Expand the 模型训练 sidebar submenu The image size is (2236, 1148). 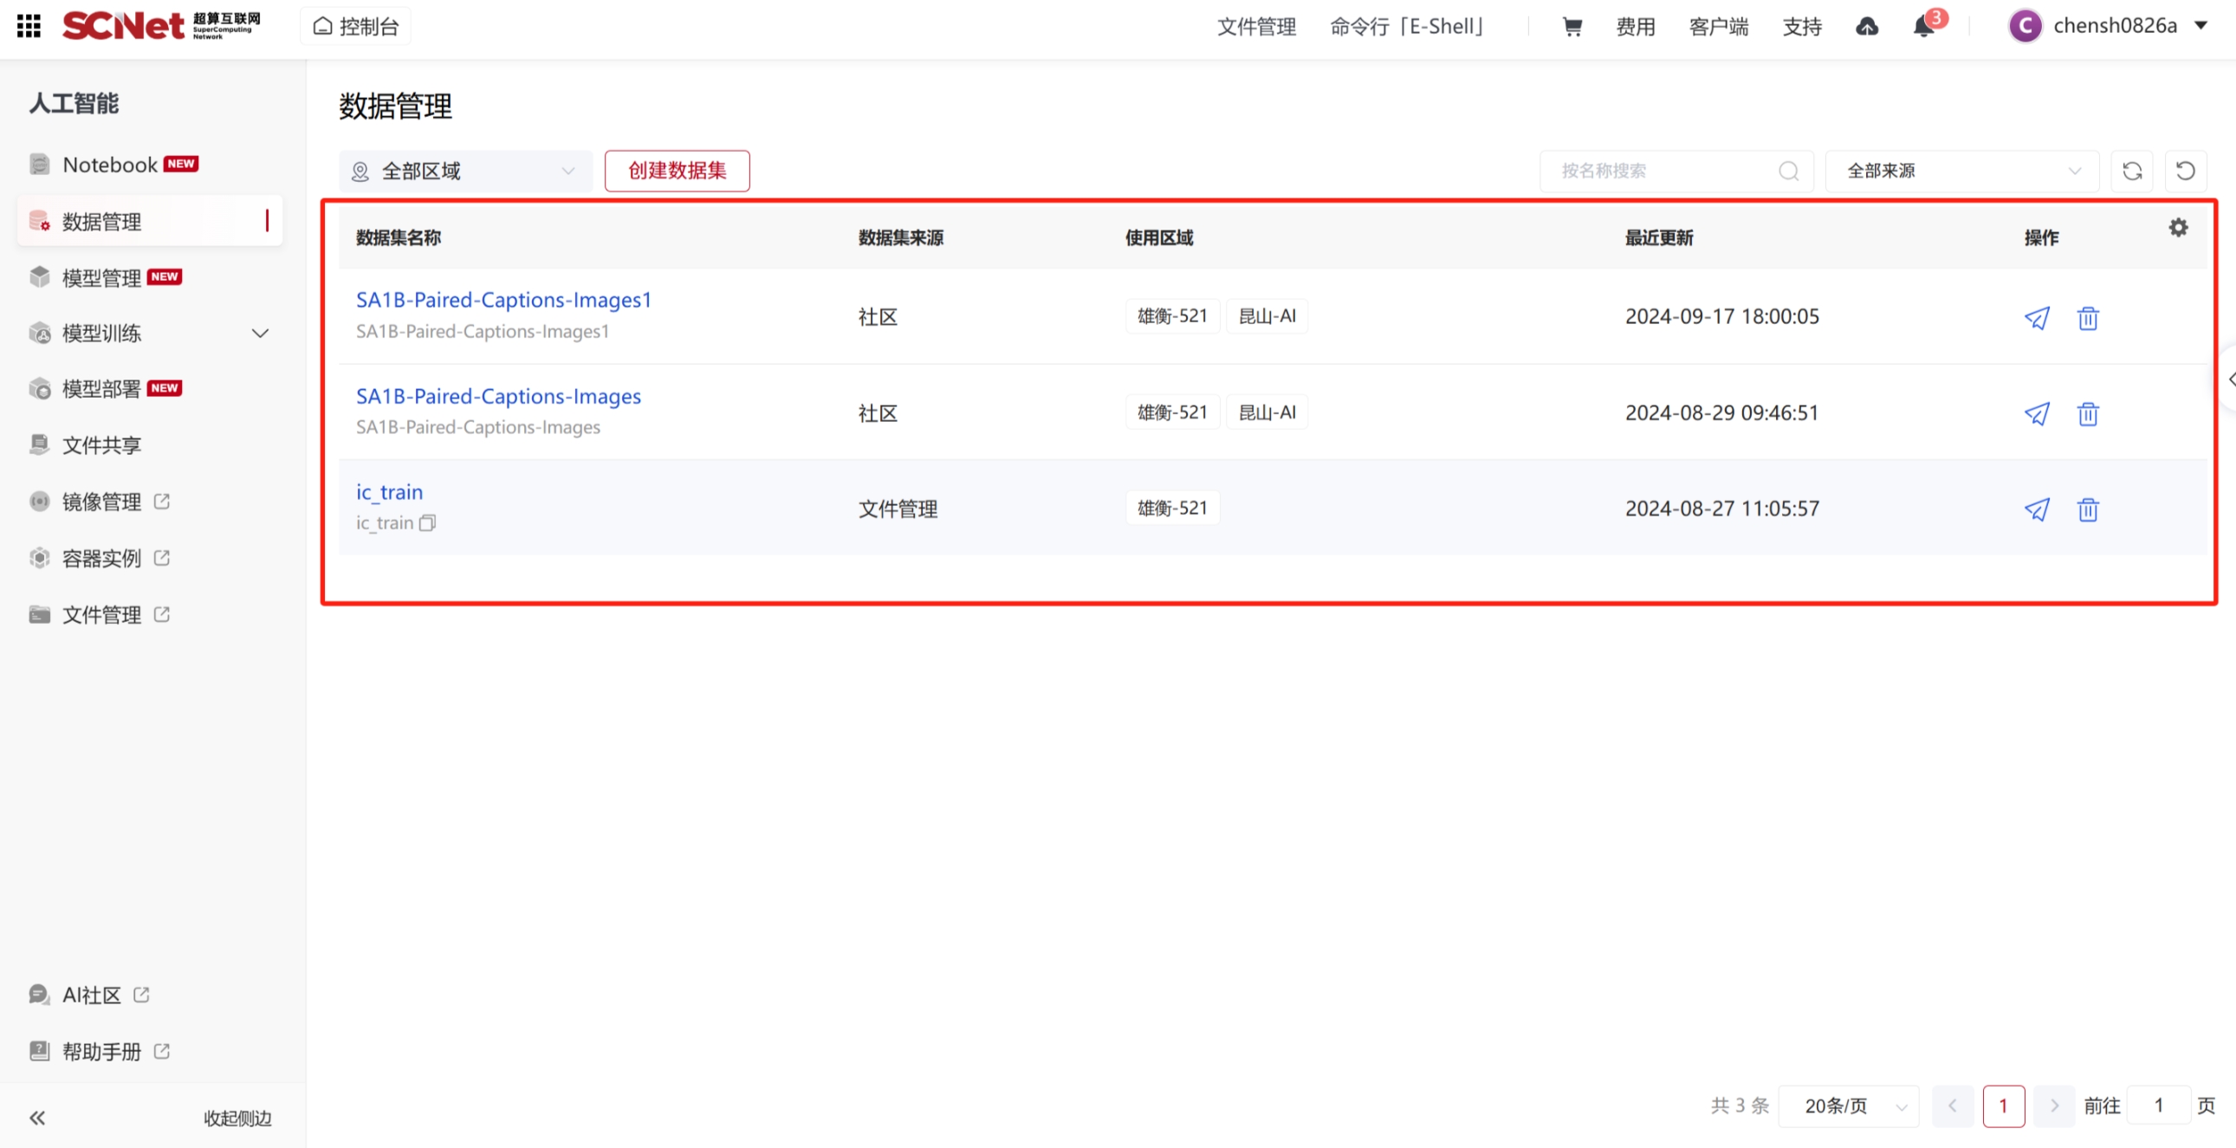tap(260, 334)
